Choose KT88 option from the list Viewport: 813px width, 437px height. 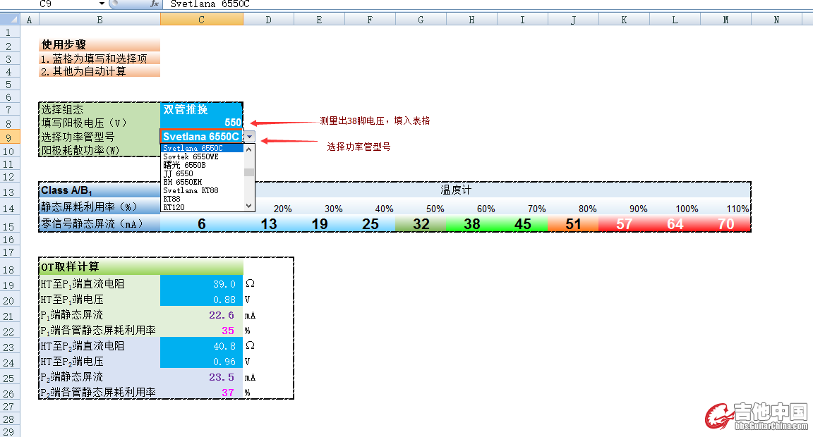(203, 199)
